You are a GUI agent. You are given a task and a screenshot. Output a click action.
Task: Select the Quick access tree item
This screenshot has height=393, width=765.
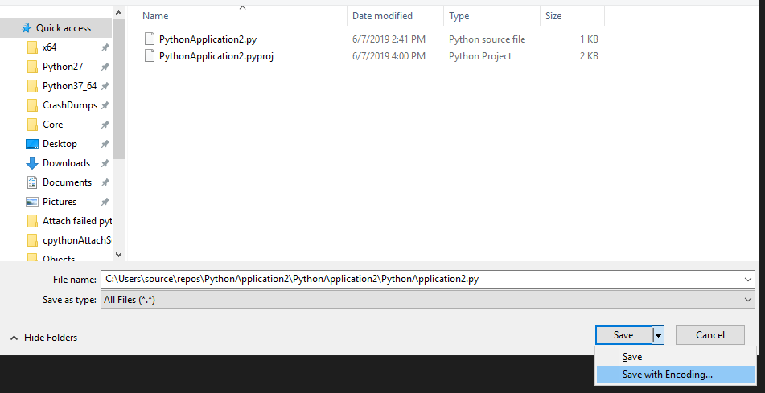(56, 28)
